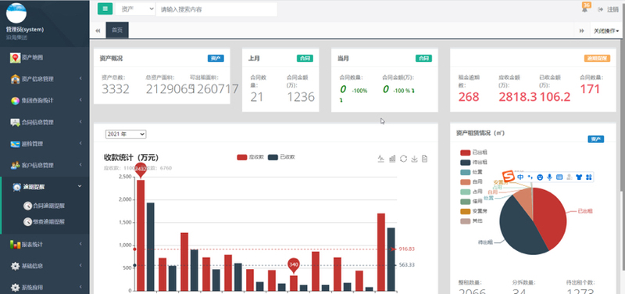Viewport: 625px width, 294px height.
Task: Click 待出租 dark blue legend swatch
Action: point(466,163)
